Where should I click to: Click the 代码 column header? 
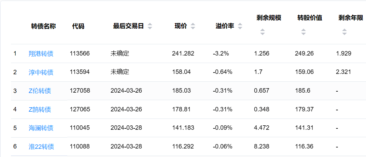tap(78, 26)
